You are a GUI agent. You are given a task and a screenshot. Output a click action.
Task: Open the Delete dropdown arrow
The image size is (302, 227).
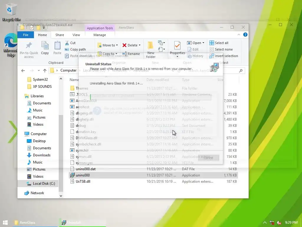139,45
